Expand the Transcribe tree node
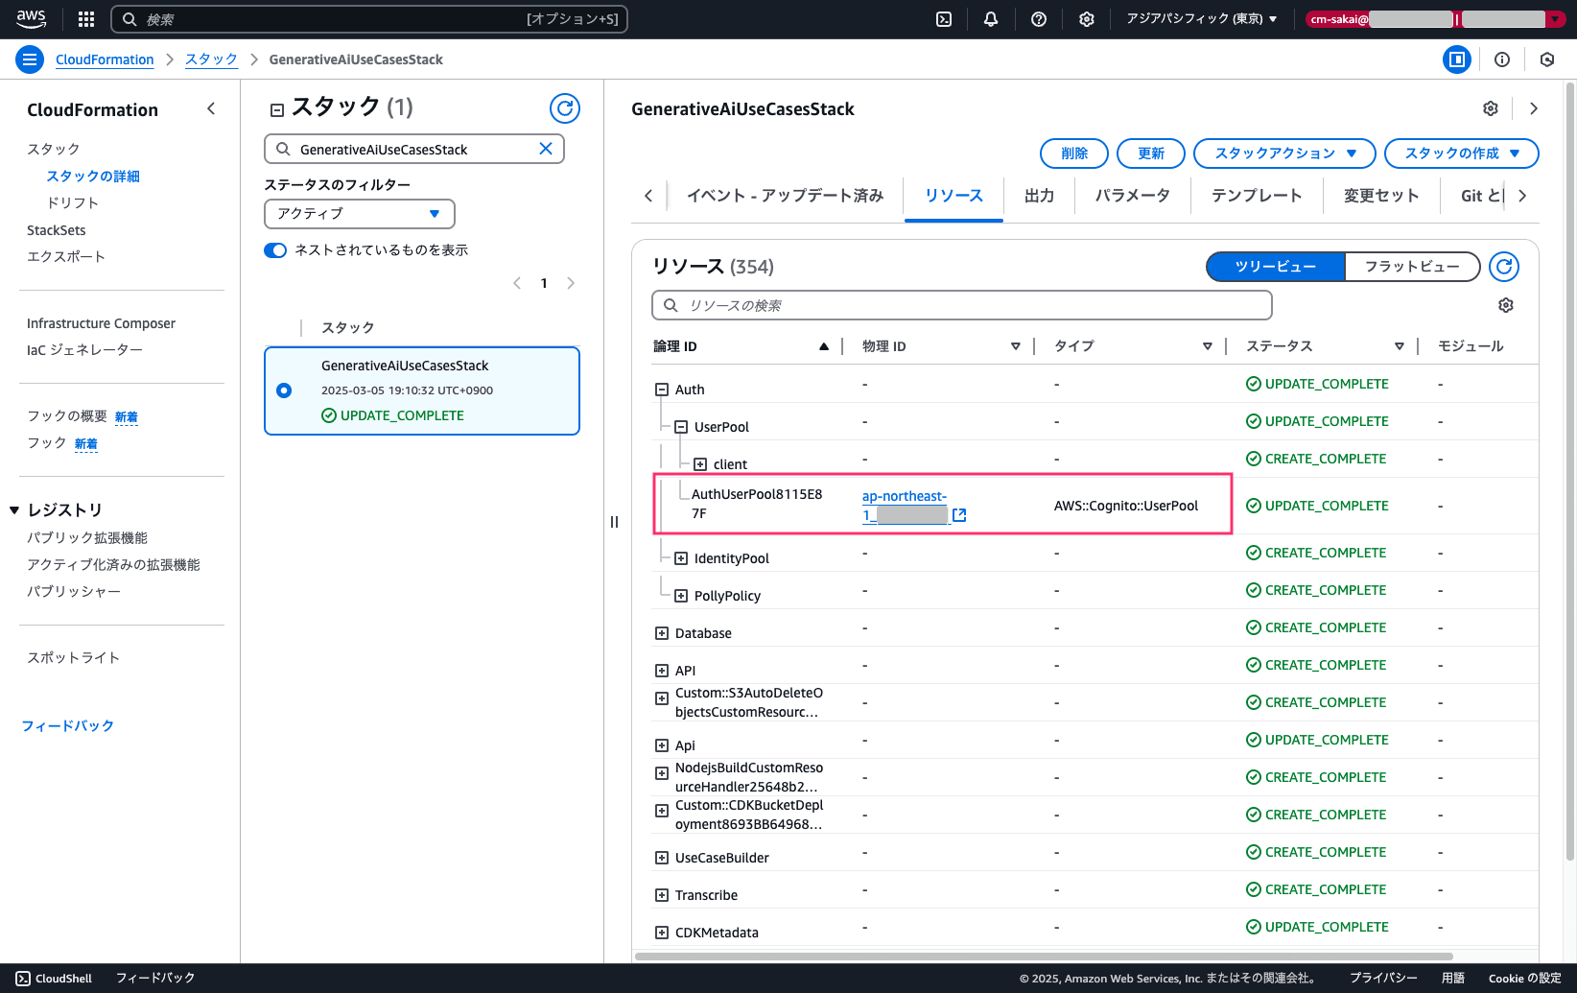Screen dimensions: 1577x993 click(x=662, y=895)
